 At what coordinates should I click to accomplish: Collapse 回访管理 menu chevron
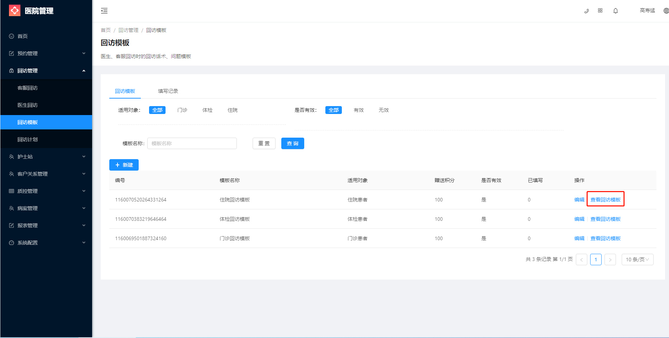pyautogui.click(x=84, y=71)
